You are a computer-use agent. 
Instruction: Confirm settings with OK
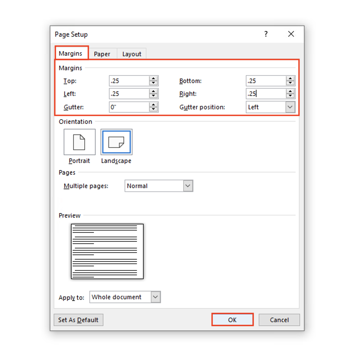tap(232, 320)
